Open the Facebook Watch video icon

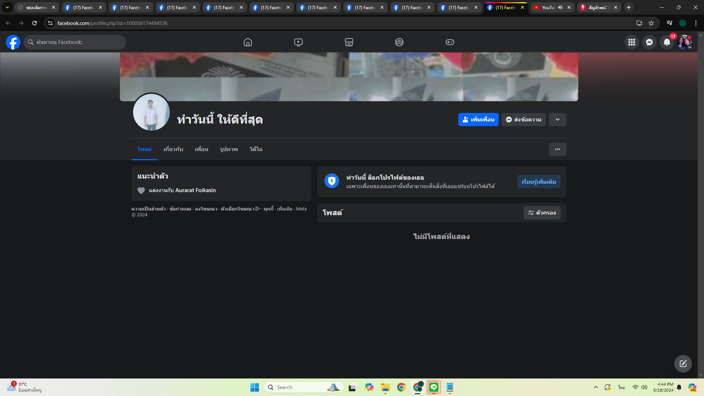point(298,42)
